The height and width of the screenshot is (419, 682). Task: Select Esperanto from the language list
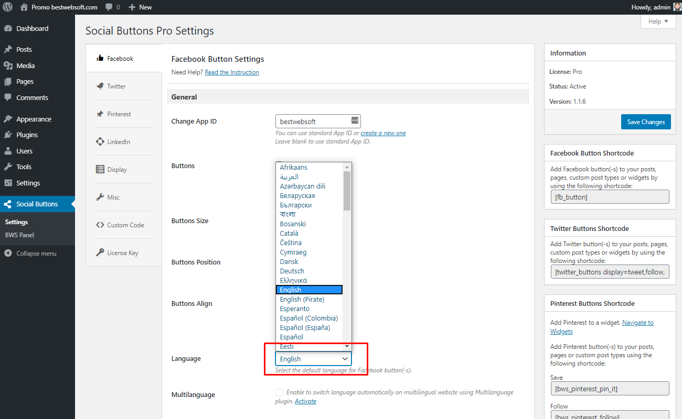(310, 309)
